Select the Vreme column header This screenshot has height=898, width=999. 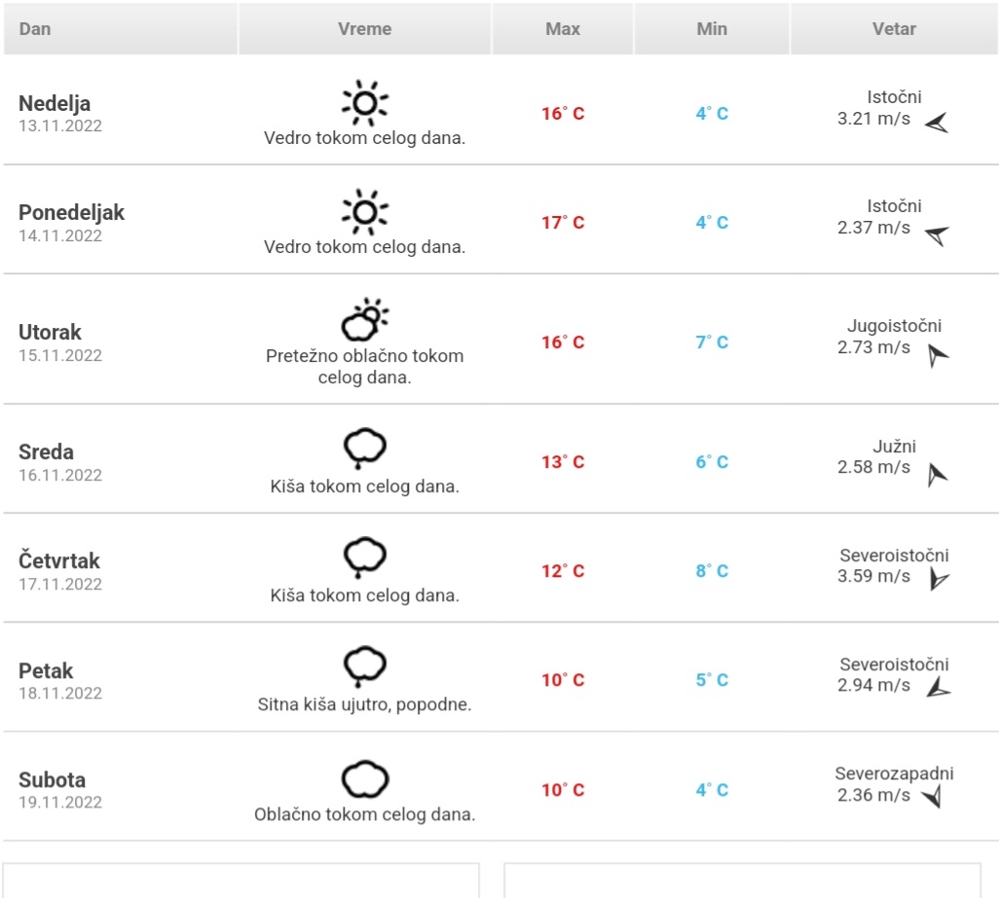(x=364, y=28)
